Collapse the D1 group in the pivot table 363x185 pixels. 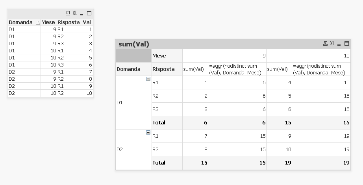(x=148, y=79)
